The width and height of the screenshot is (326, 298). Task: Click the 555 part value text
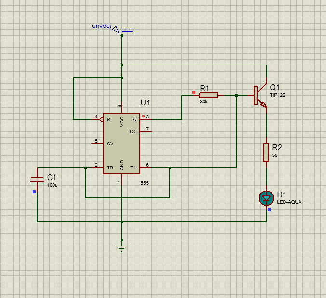144,183
